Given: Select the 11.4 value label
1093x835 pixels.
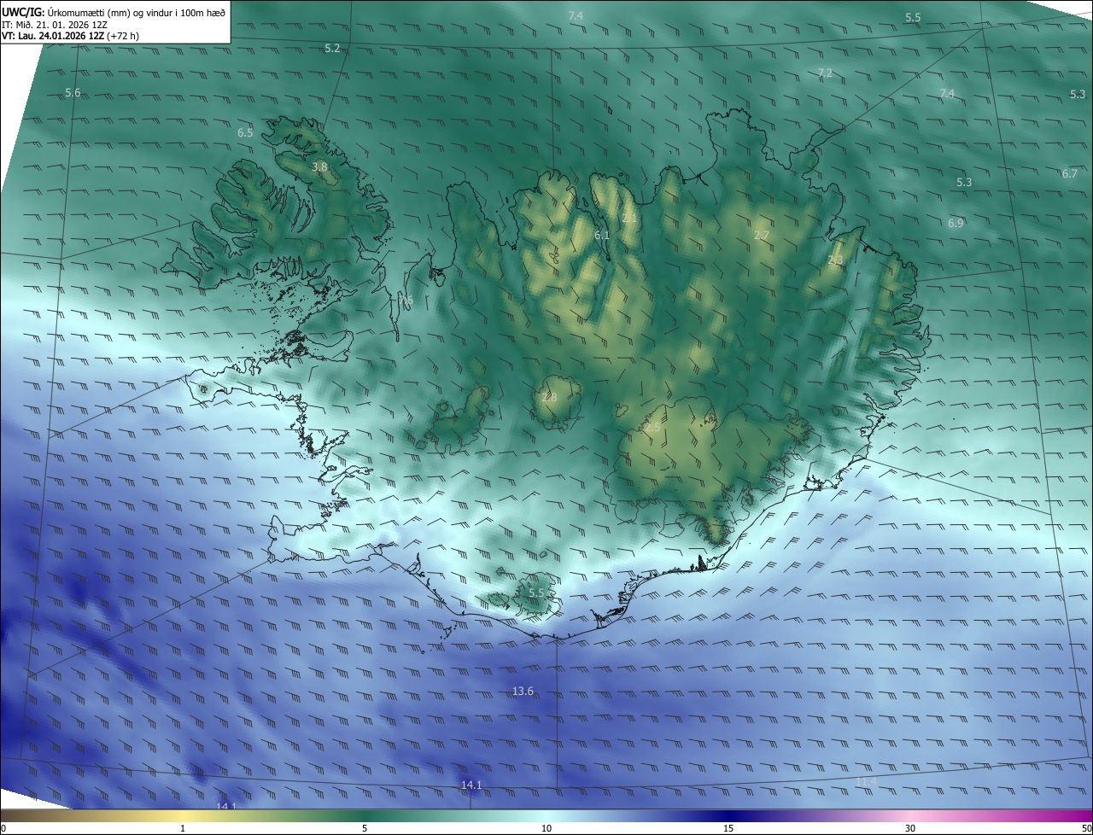Looking at the screenshot, I should [866, 782].
